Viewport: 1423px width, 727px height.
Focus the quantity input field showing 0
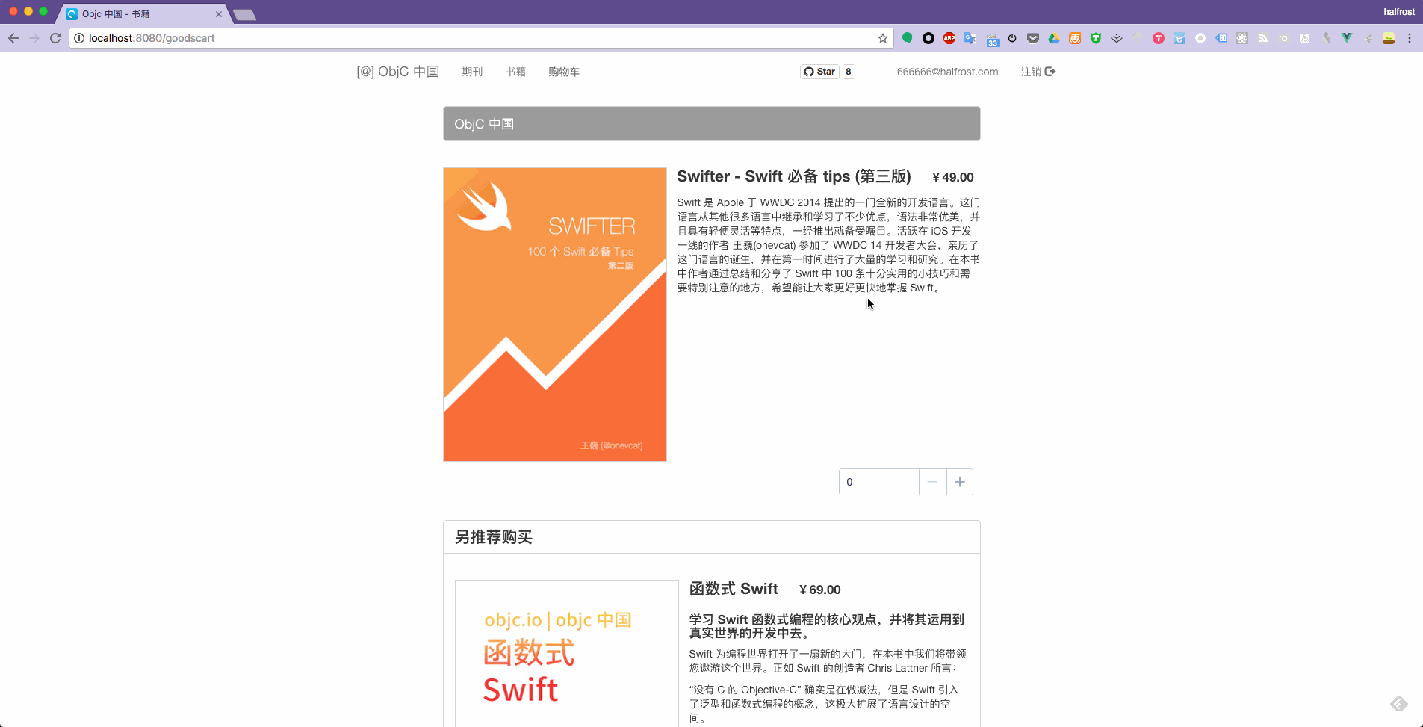tap(879, 482)
